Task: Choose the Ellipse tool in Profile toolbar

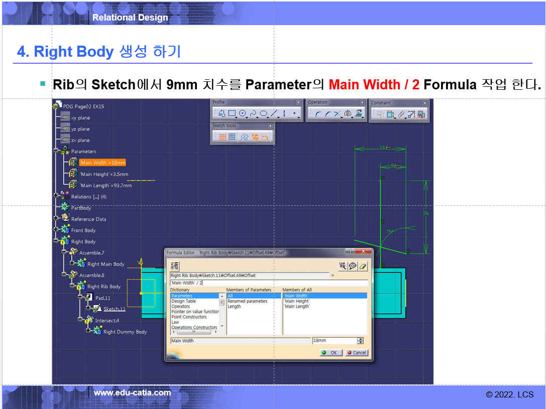Action: 264,114
